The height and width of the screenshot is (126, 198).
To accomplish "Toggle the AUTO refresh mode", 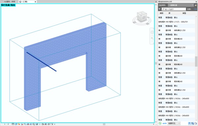I will 165,123.
